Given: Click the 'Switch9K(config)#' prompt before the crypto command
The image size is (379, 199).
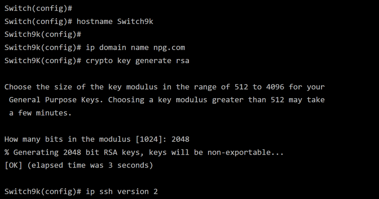Looking at the screenshot, I should [x=43, y=61].
